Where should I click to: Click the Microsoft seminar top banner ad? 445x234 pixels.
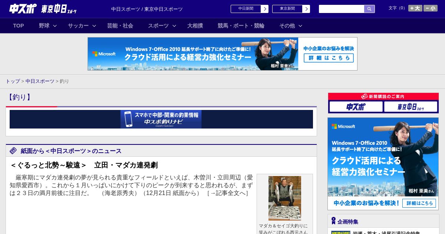pyautogui.click(x=222, y=54)
